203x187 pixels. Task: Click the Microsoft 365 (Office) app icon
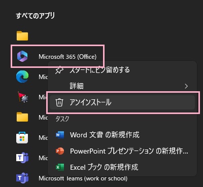point(22,56)
